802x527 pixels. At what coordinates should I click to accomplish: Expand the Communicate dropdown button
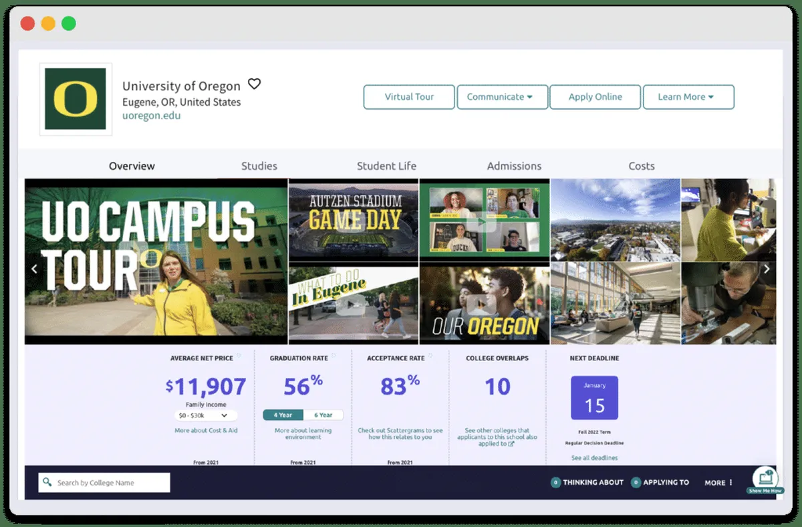click(502, 97)
